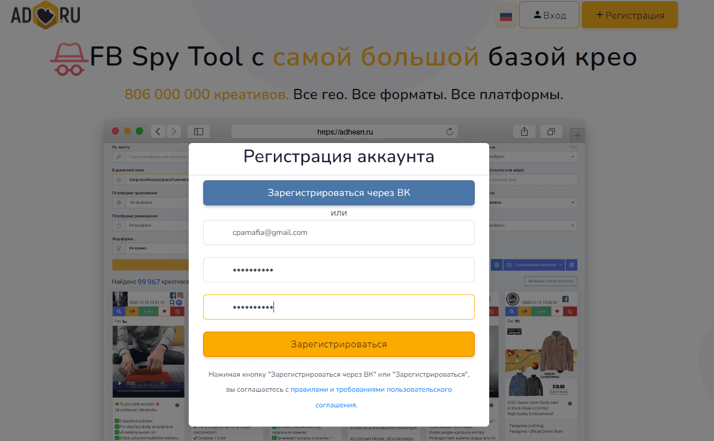Click the back arrow in the mockup browser
Image resolution: width=714 pixels, height=441 pixels.
click(158, 132)
